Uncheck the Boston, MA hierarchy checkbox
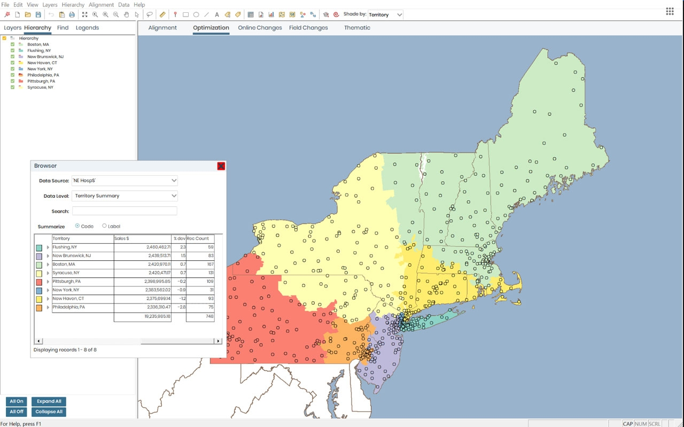The width and height of the screenshot is (684, 427). [x=13, y=44]
